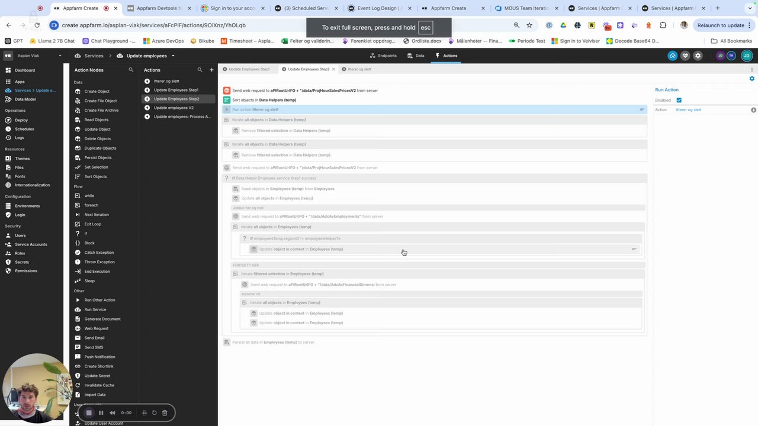Screen dimensions: 758x426
Task: Select the Persist Objects node
Action: coord(98,157)
